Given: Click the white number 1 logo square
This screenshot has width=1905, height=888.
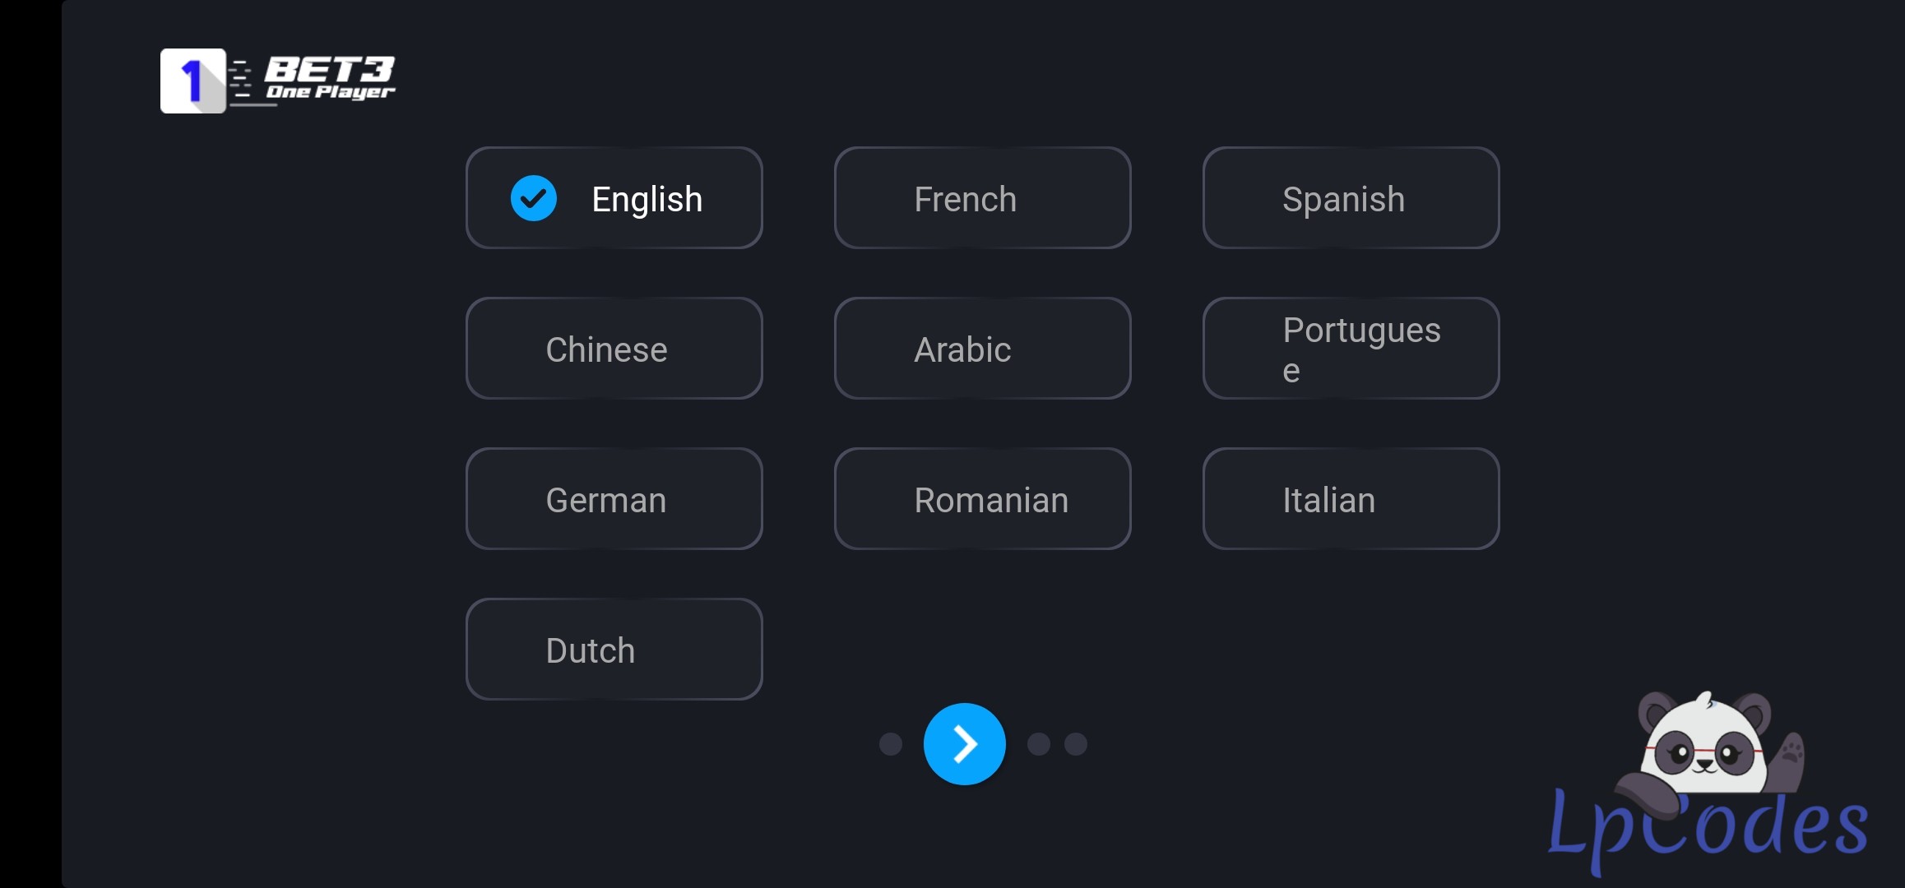Looking at the screenshot, I should (x=192, y=81).
